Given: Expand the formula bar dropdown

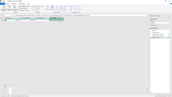Looking at the screenshot, I should click(x=147, y=15).
